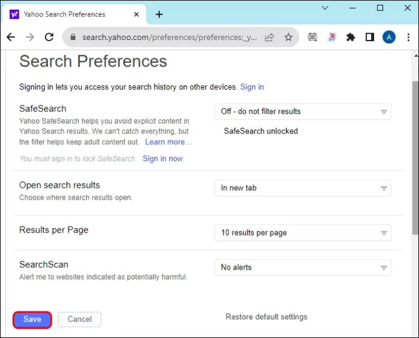Go back using the browser back arrow
The image size is (419, 338).
pyautogui.click(x=11, y=37)
